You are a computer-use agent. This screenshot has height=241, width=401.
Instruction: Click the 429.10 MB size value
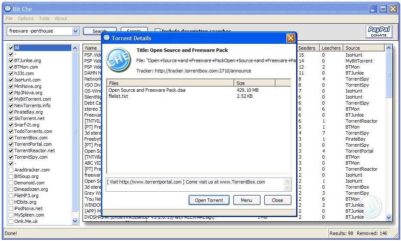pyautogui.click(x=248, y=90)
